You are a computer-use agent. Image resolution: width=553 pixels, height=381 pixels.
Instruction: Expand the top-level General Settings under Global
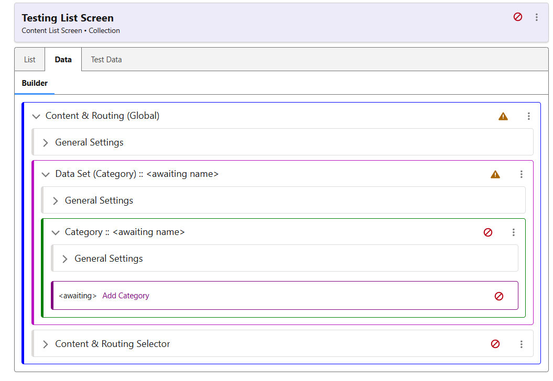(46, 142)
